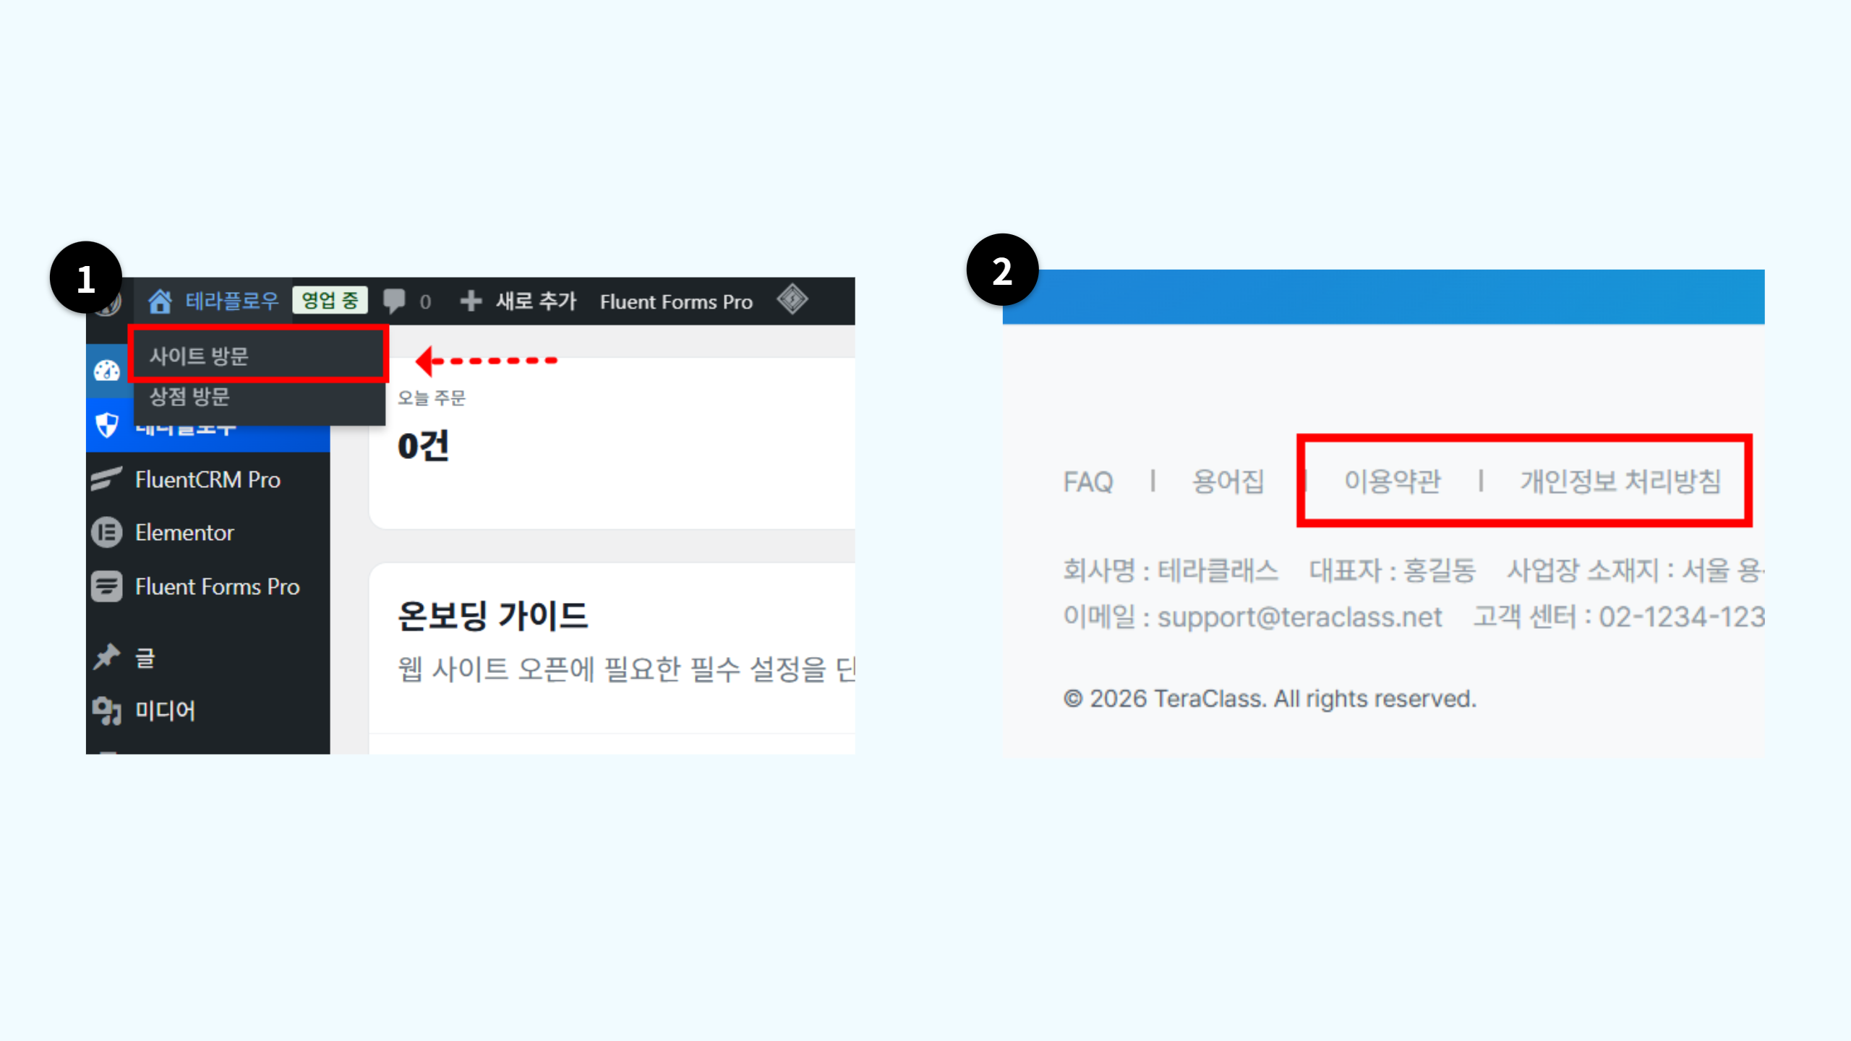The width and height of the screenshot is (1851, 1041).
Task: Click the media icon beside 미디어
Action: [107, 711]
